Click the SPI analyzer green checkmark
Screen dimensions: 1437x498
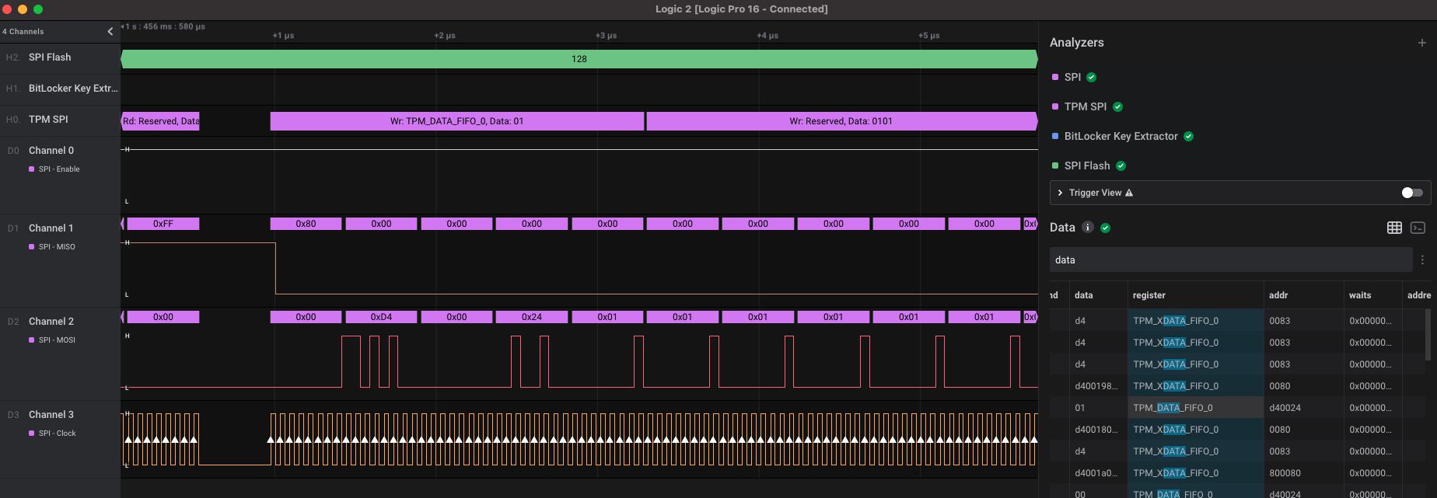point(1091,77)
